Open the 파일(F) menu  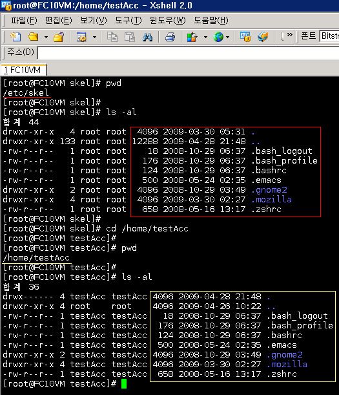tap(24, 21)
